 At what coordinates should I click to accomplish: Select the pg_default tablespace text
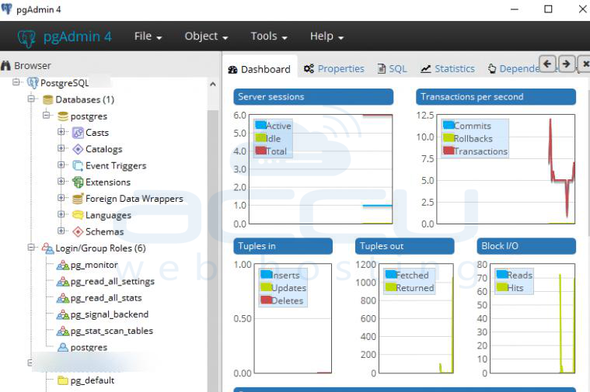[93, 380]
